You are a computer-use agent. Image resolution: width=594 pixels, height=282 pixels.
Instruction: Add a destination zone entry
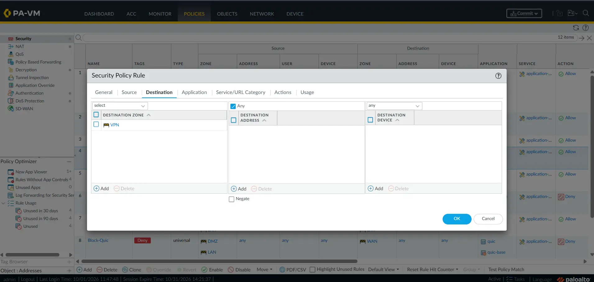(101, 189)
